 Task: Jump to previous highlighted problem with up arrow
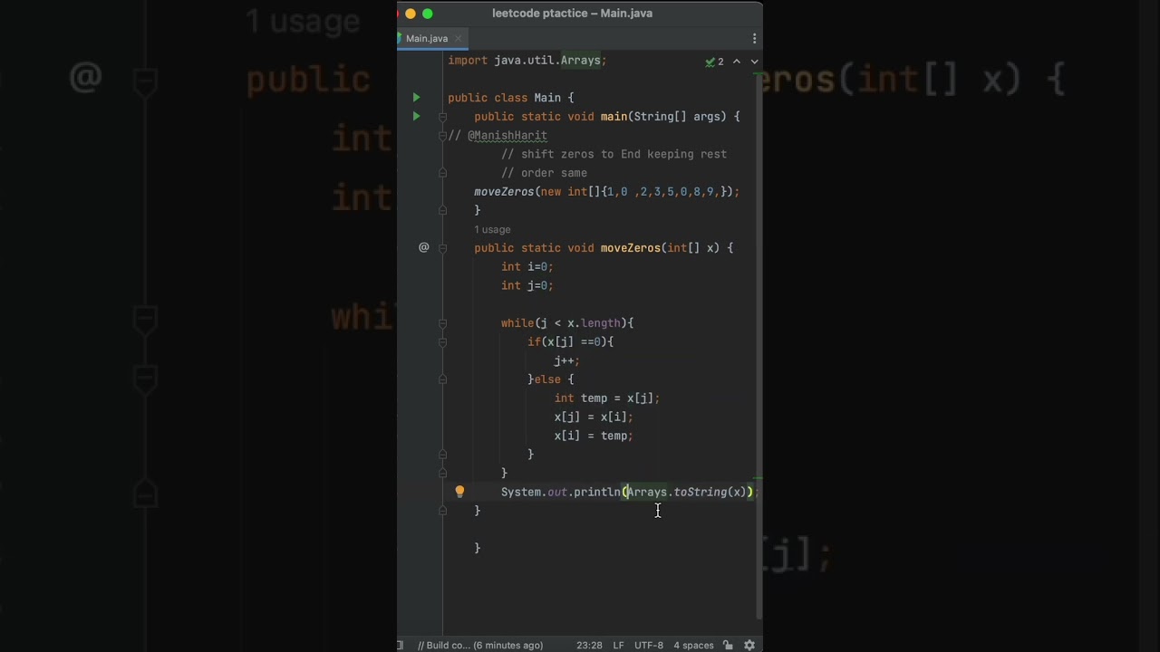pyautogui.click(x=737, y=62)
